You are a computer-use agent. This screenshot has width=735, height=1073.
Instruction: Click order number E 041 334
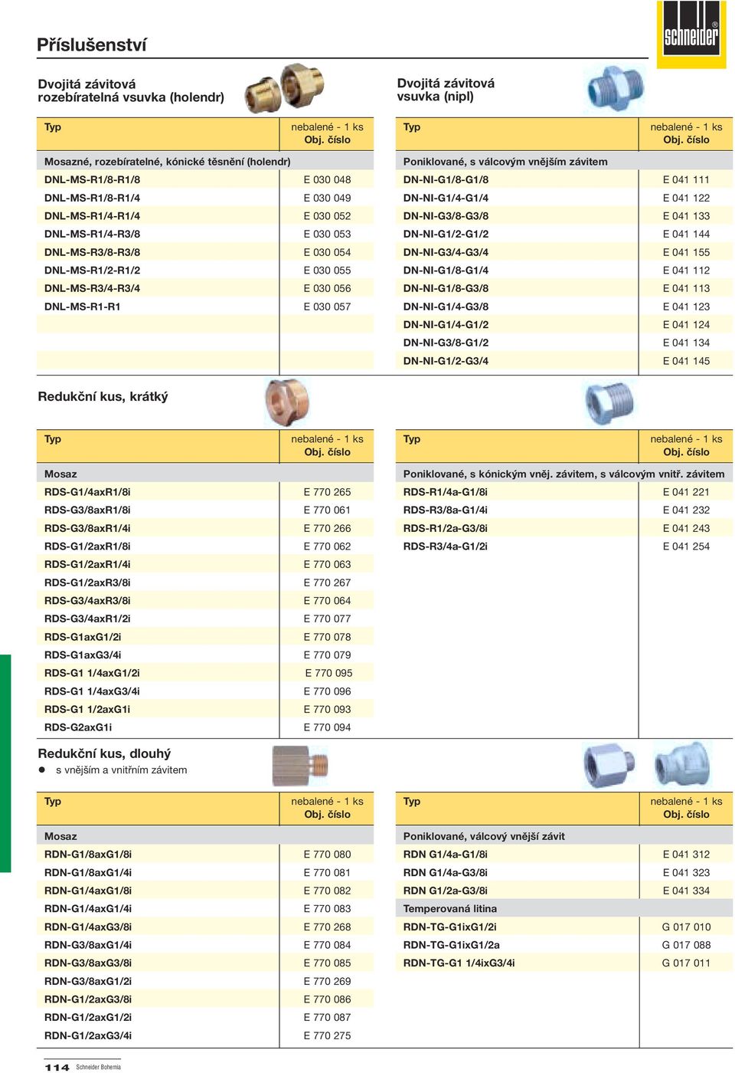[x=686, y=891]
